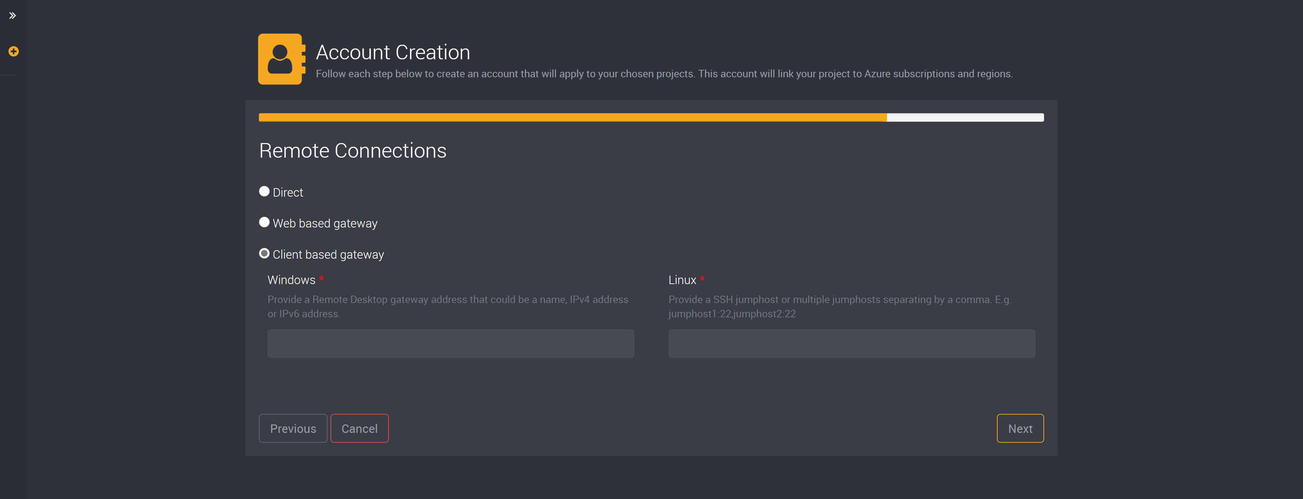The image size is (1303, 499).
Task: Select the Client based gateway option
Action: 264,254
